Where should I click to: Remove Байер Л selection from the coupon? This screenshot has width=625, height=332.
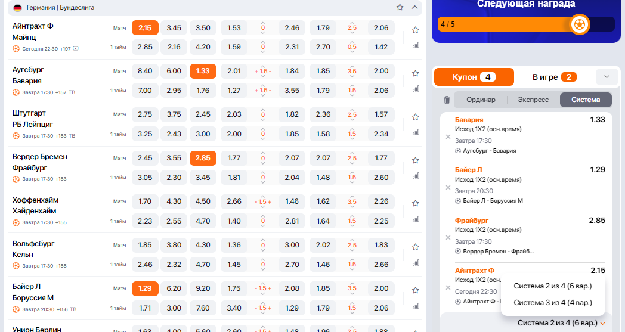(448, 187)
